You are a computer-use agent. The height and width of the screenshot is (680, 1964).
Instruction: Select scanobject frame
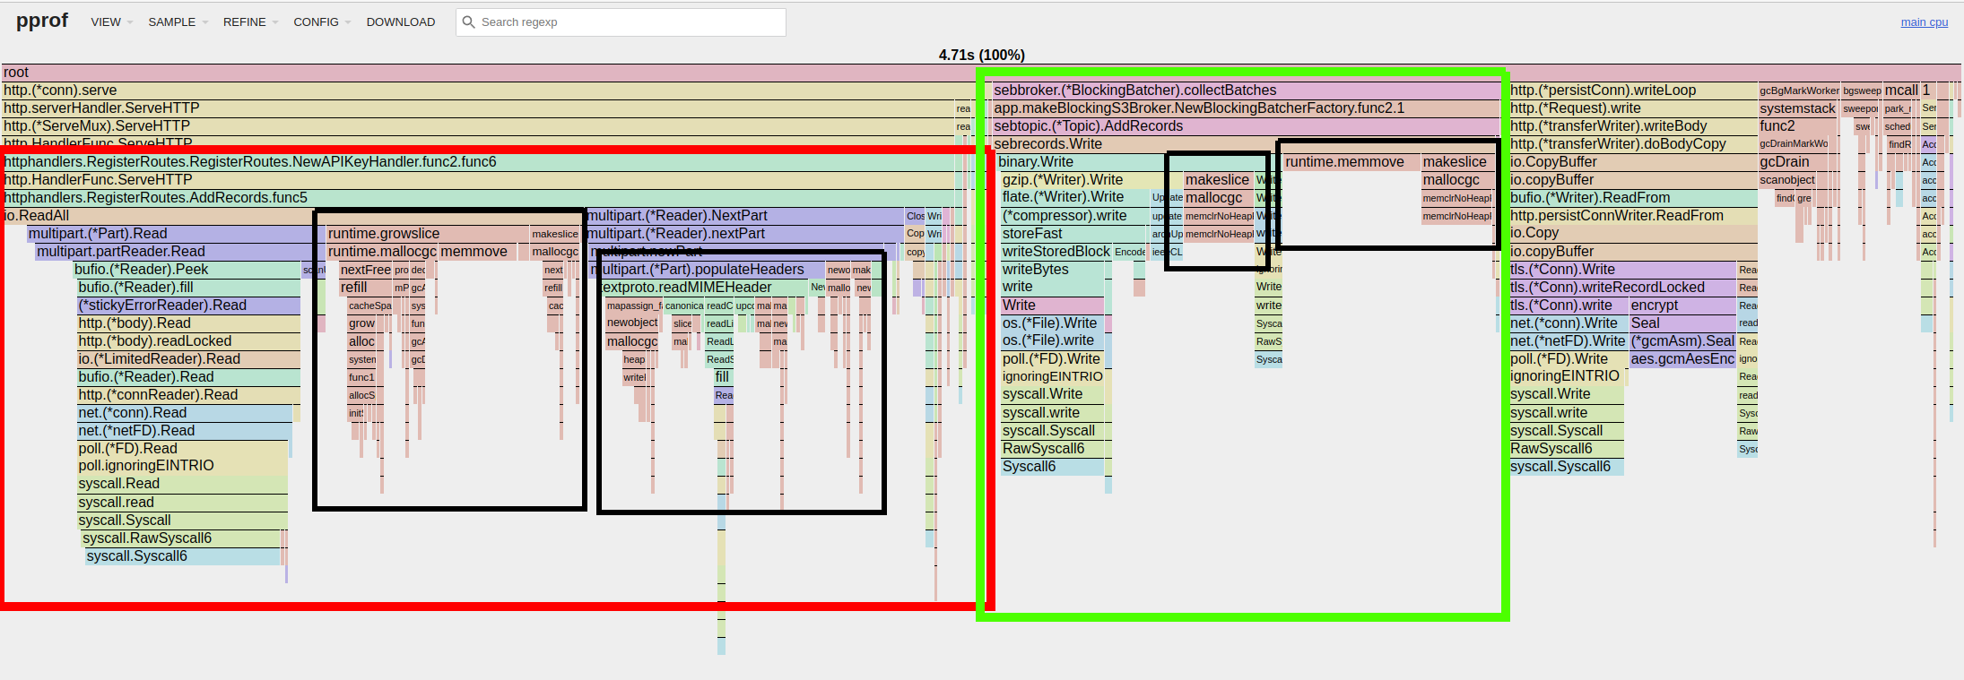pos(1787,180)
